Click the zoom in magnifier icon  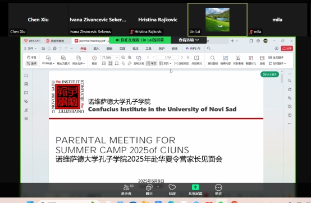coord(130,58)
